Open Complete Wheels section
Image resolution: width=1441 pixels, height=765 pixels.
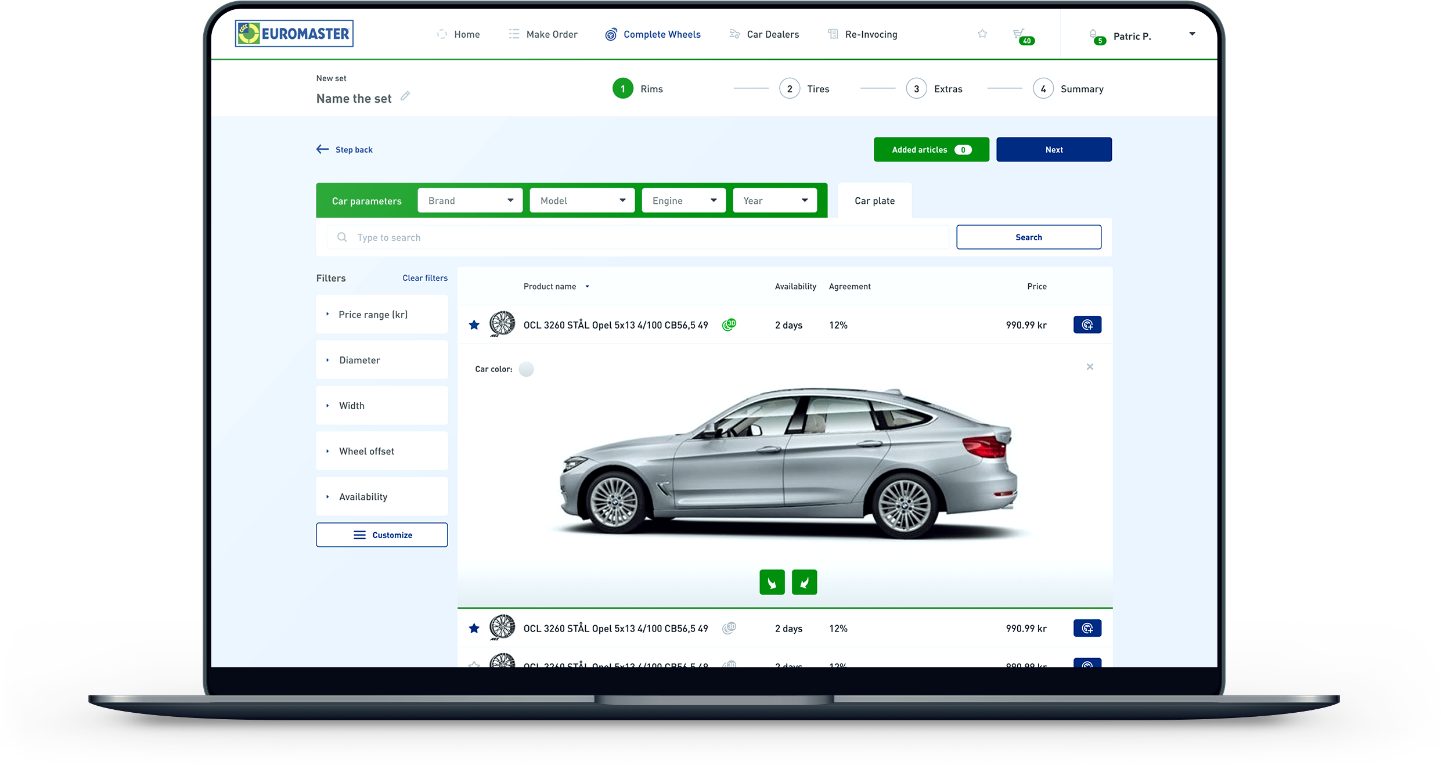(653, 34)
